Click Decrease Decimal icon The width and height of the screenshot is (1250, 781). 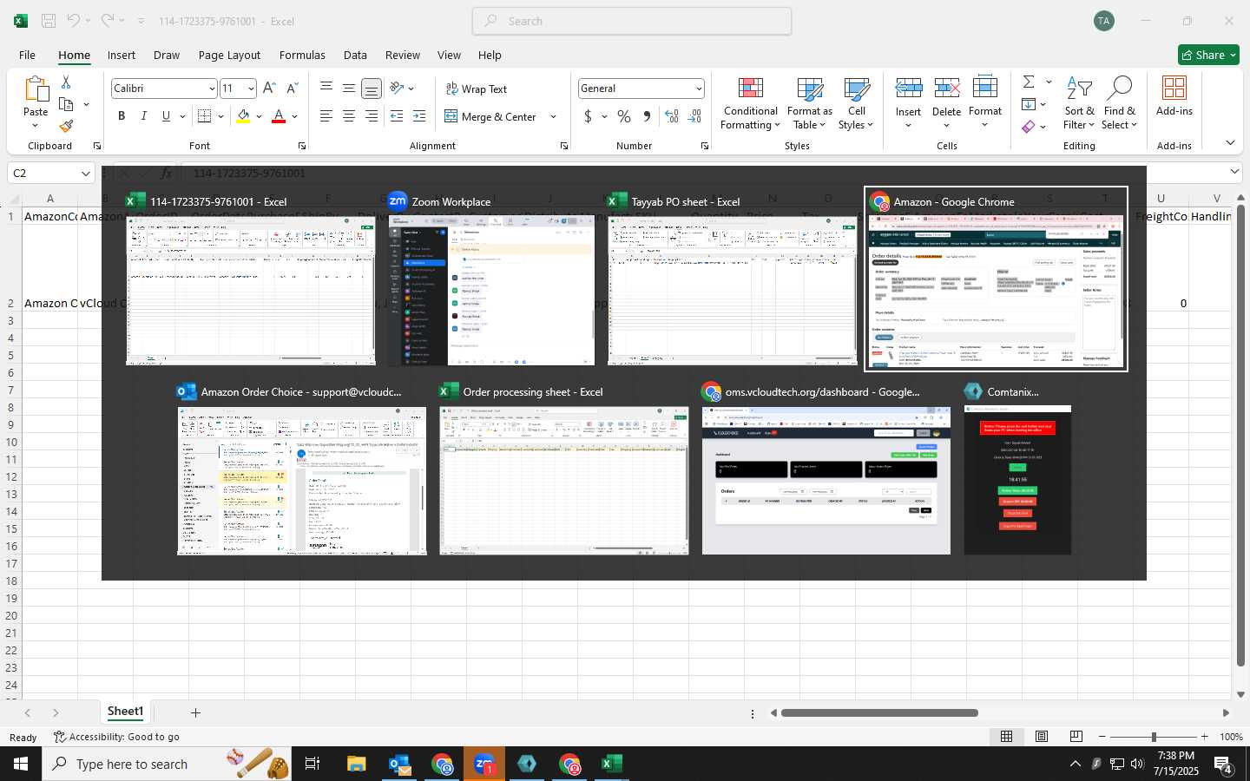point(694,116)
